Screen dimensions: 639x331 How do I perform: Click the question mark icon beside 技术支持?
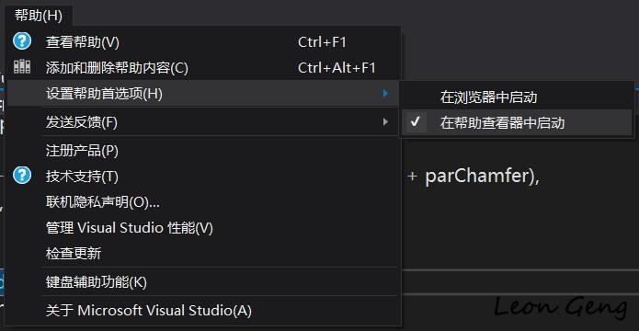[x=22, y=176]
